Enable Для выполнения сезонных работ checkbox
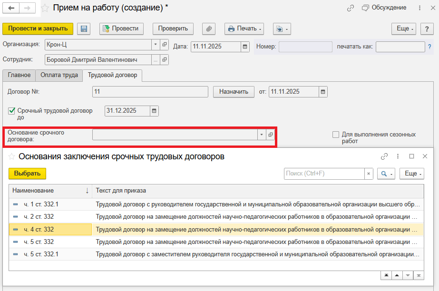The height and width of the screenshot is (291, 439). [336, 135]
